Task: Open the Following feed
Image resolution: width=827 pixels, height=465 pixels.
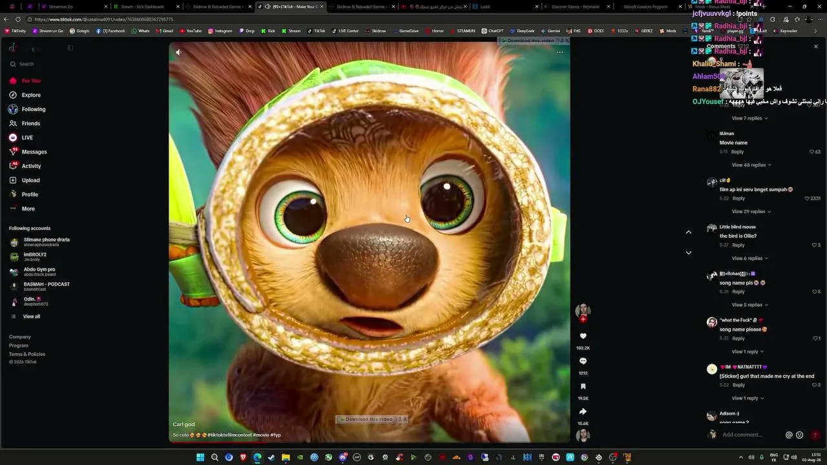Action: pyautogui.click(x=27, y=109)
